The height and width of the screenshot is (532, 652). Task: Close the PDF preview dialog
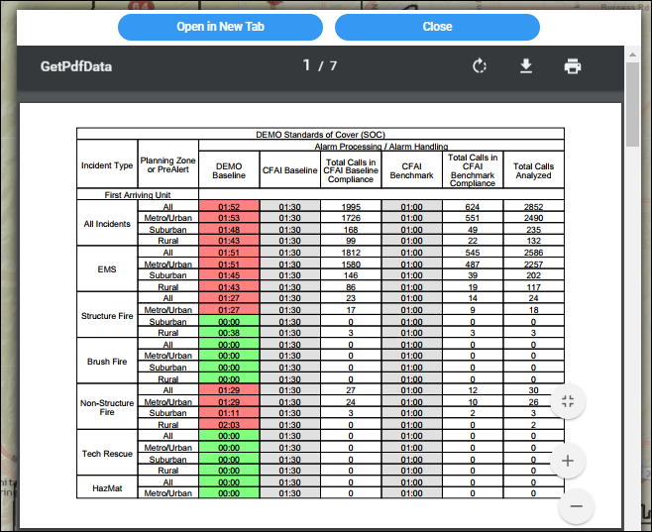tap(437, 27)
